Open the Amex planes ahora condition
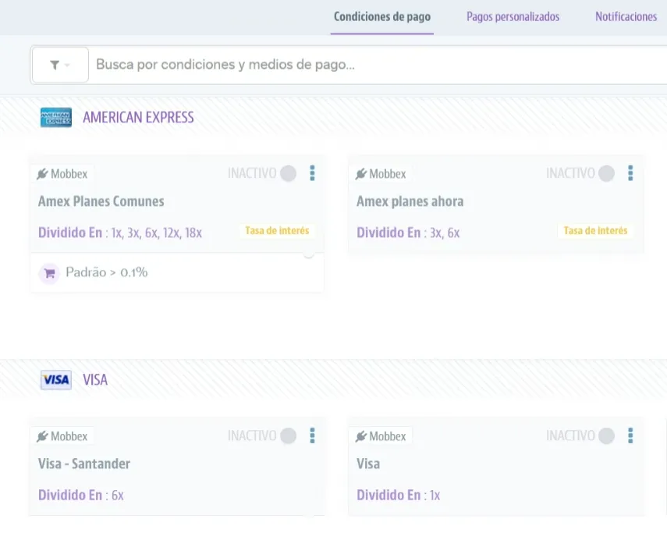 (x=410, y=201)
